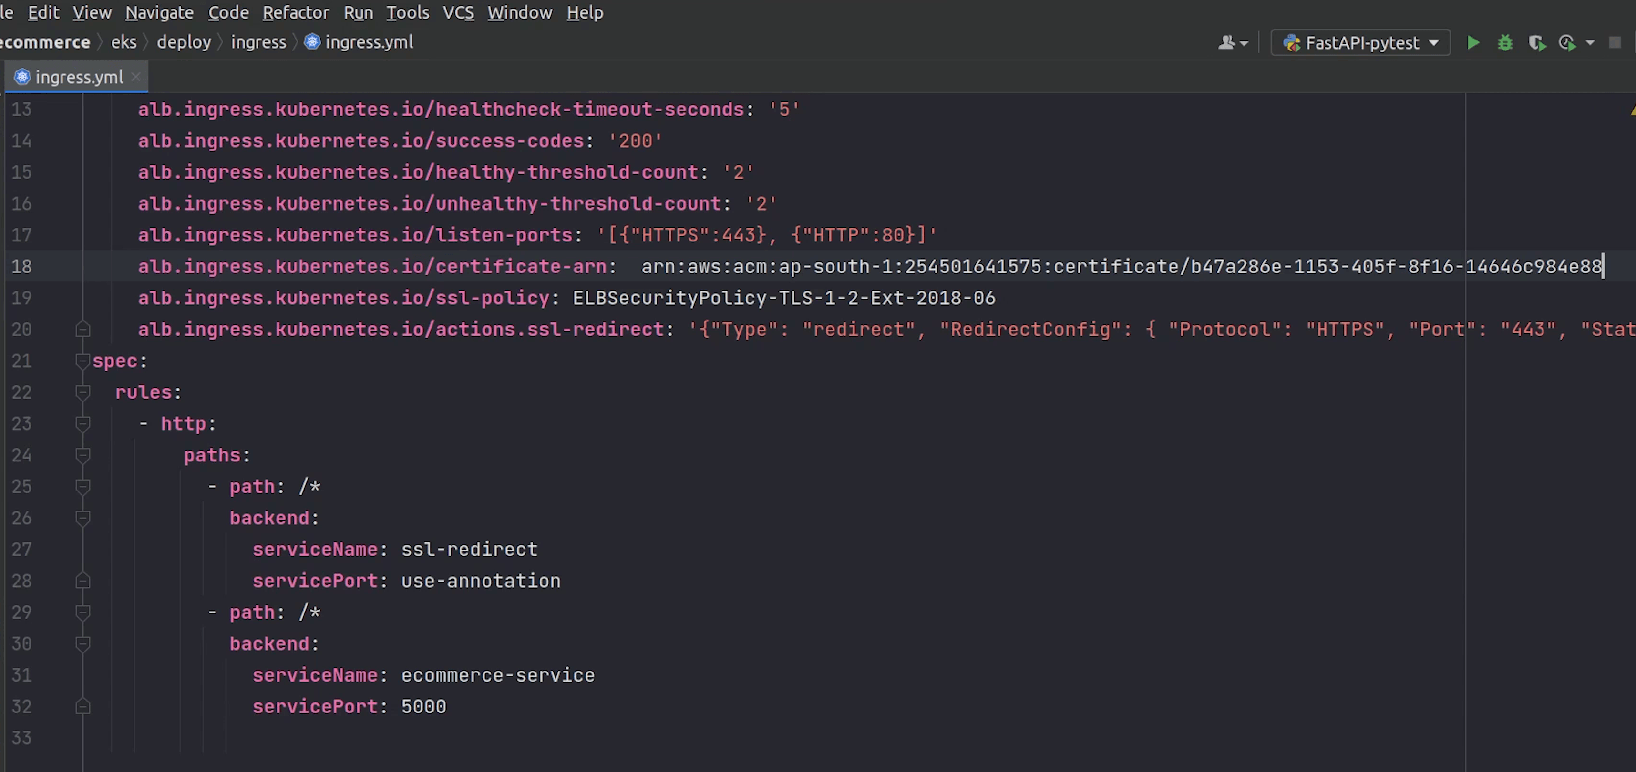This screenshot has height=772, width=1636.
Task: Close the ingress.yml editor tab
Action: point(135,77)
